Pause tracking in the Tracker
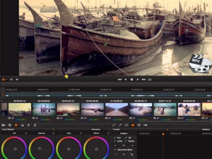Viewport: 212px width, 159px height. tap(124, 146)
